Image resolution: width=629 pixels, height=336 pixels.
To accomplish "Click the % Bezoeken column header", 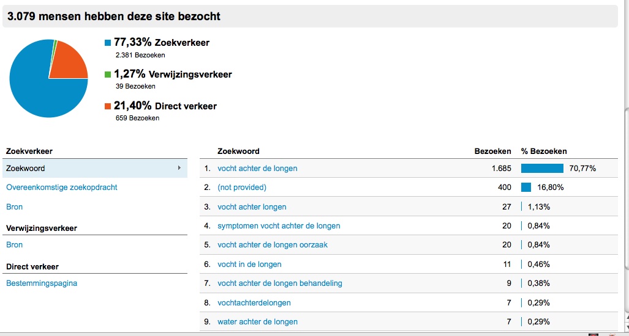I will (544, 152).
